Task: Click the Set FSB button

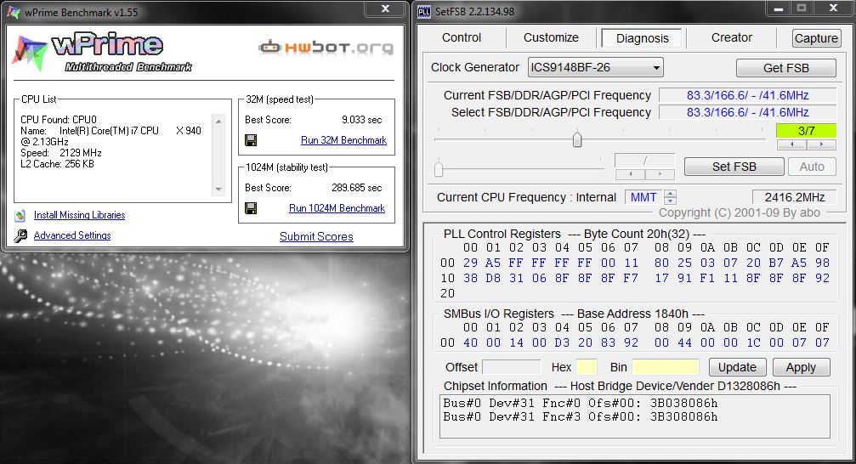Action: (x=734, y=167)
